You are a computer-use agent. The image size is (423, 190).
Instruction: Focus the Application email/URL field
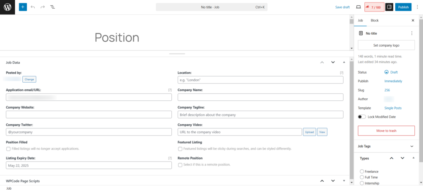(x=89, y=97)
